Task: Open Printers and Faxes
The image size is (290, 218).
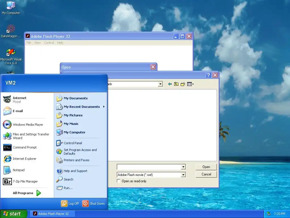Action: tap(81, 160)
